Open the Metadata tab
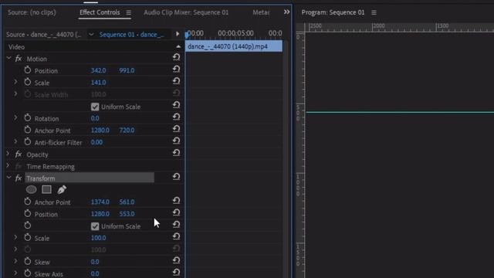The height and width of the screenshot is (278, 494). (261, 12)
